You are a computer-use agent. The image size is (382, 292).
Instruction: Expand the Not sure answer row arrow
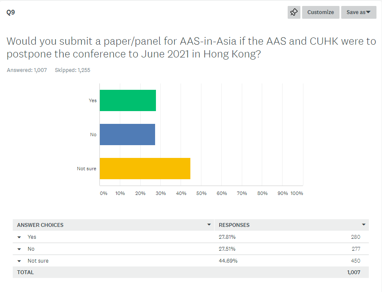click(x=19, y=261)
